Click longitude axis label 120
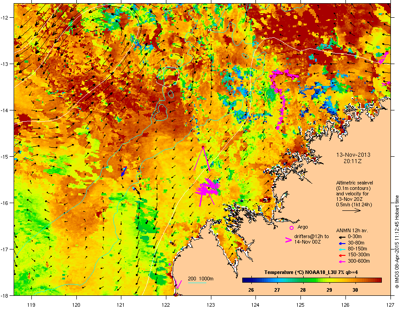The image size is (400, 309). [x=76, y=304]
